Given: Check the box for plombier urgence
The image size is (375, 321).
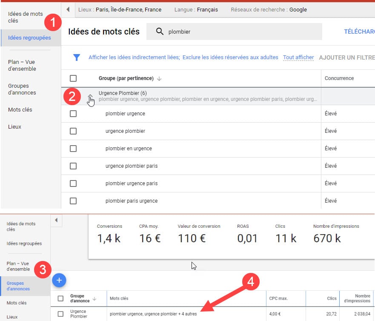Looking at the screenshot, I should tap(73, 114).
